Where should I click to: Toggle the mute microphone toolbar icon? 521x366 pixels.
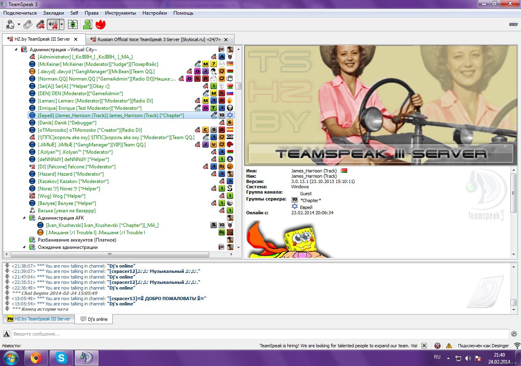click(40, 25)
